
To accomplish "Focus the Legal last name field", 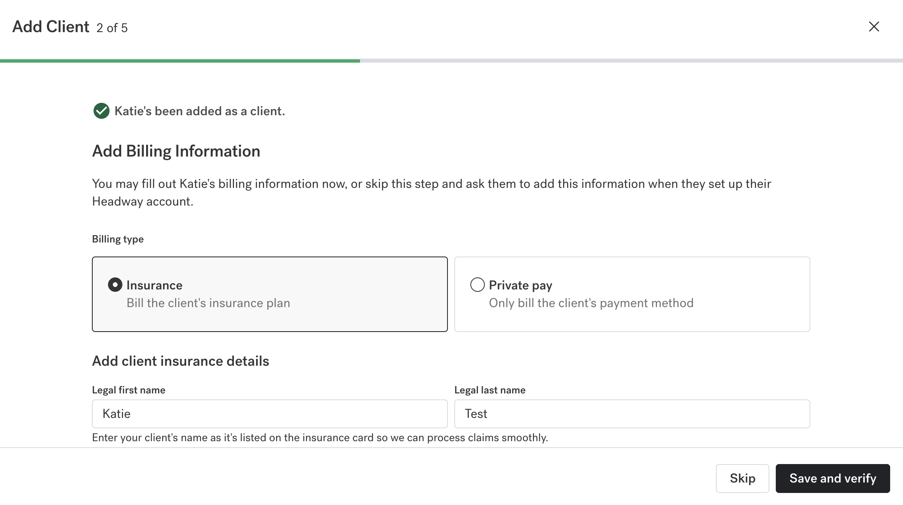I will [632, 413].
